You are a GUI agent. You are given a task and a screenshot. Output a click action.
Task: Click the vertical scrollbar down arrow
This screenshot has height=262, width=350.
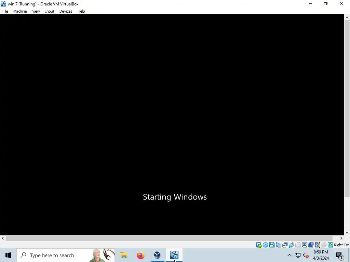(347, 233)
